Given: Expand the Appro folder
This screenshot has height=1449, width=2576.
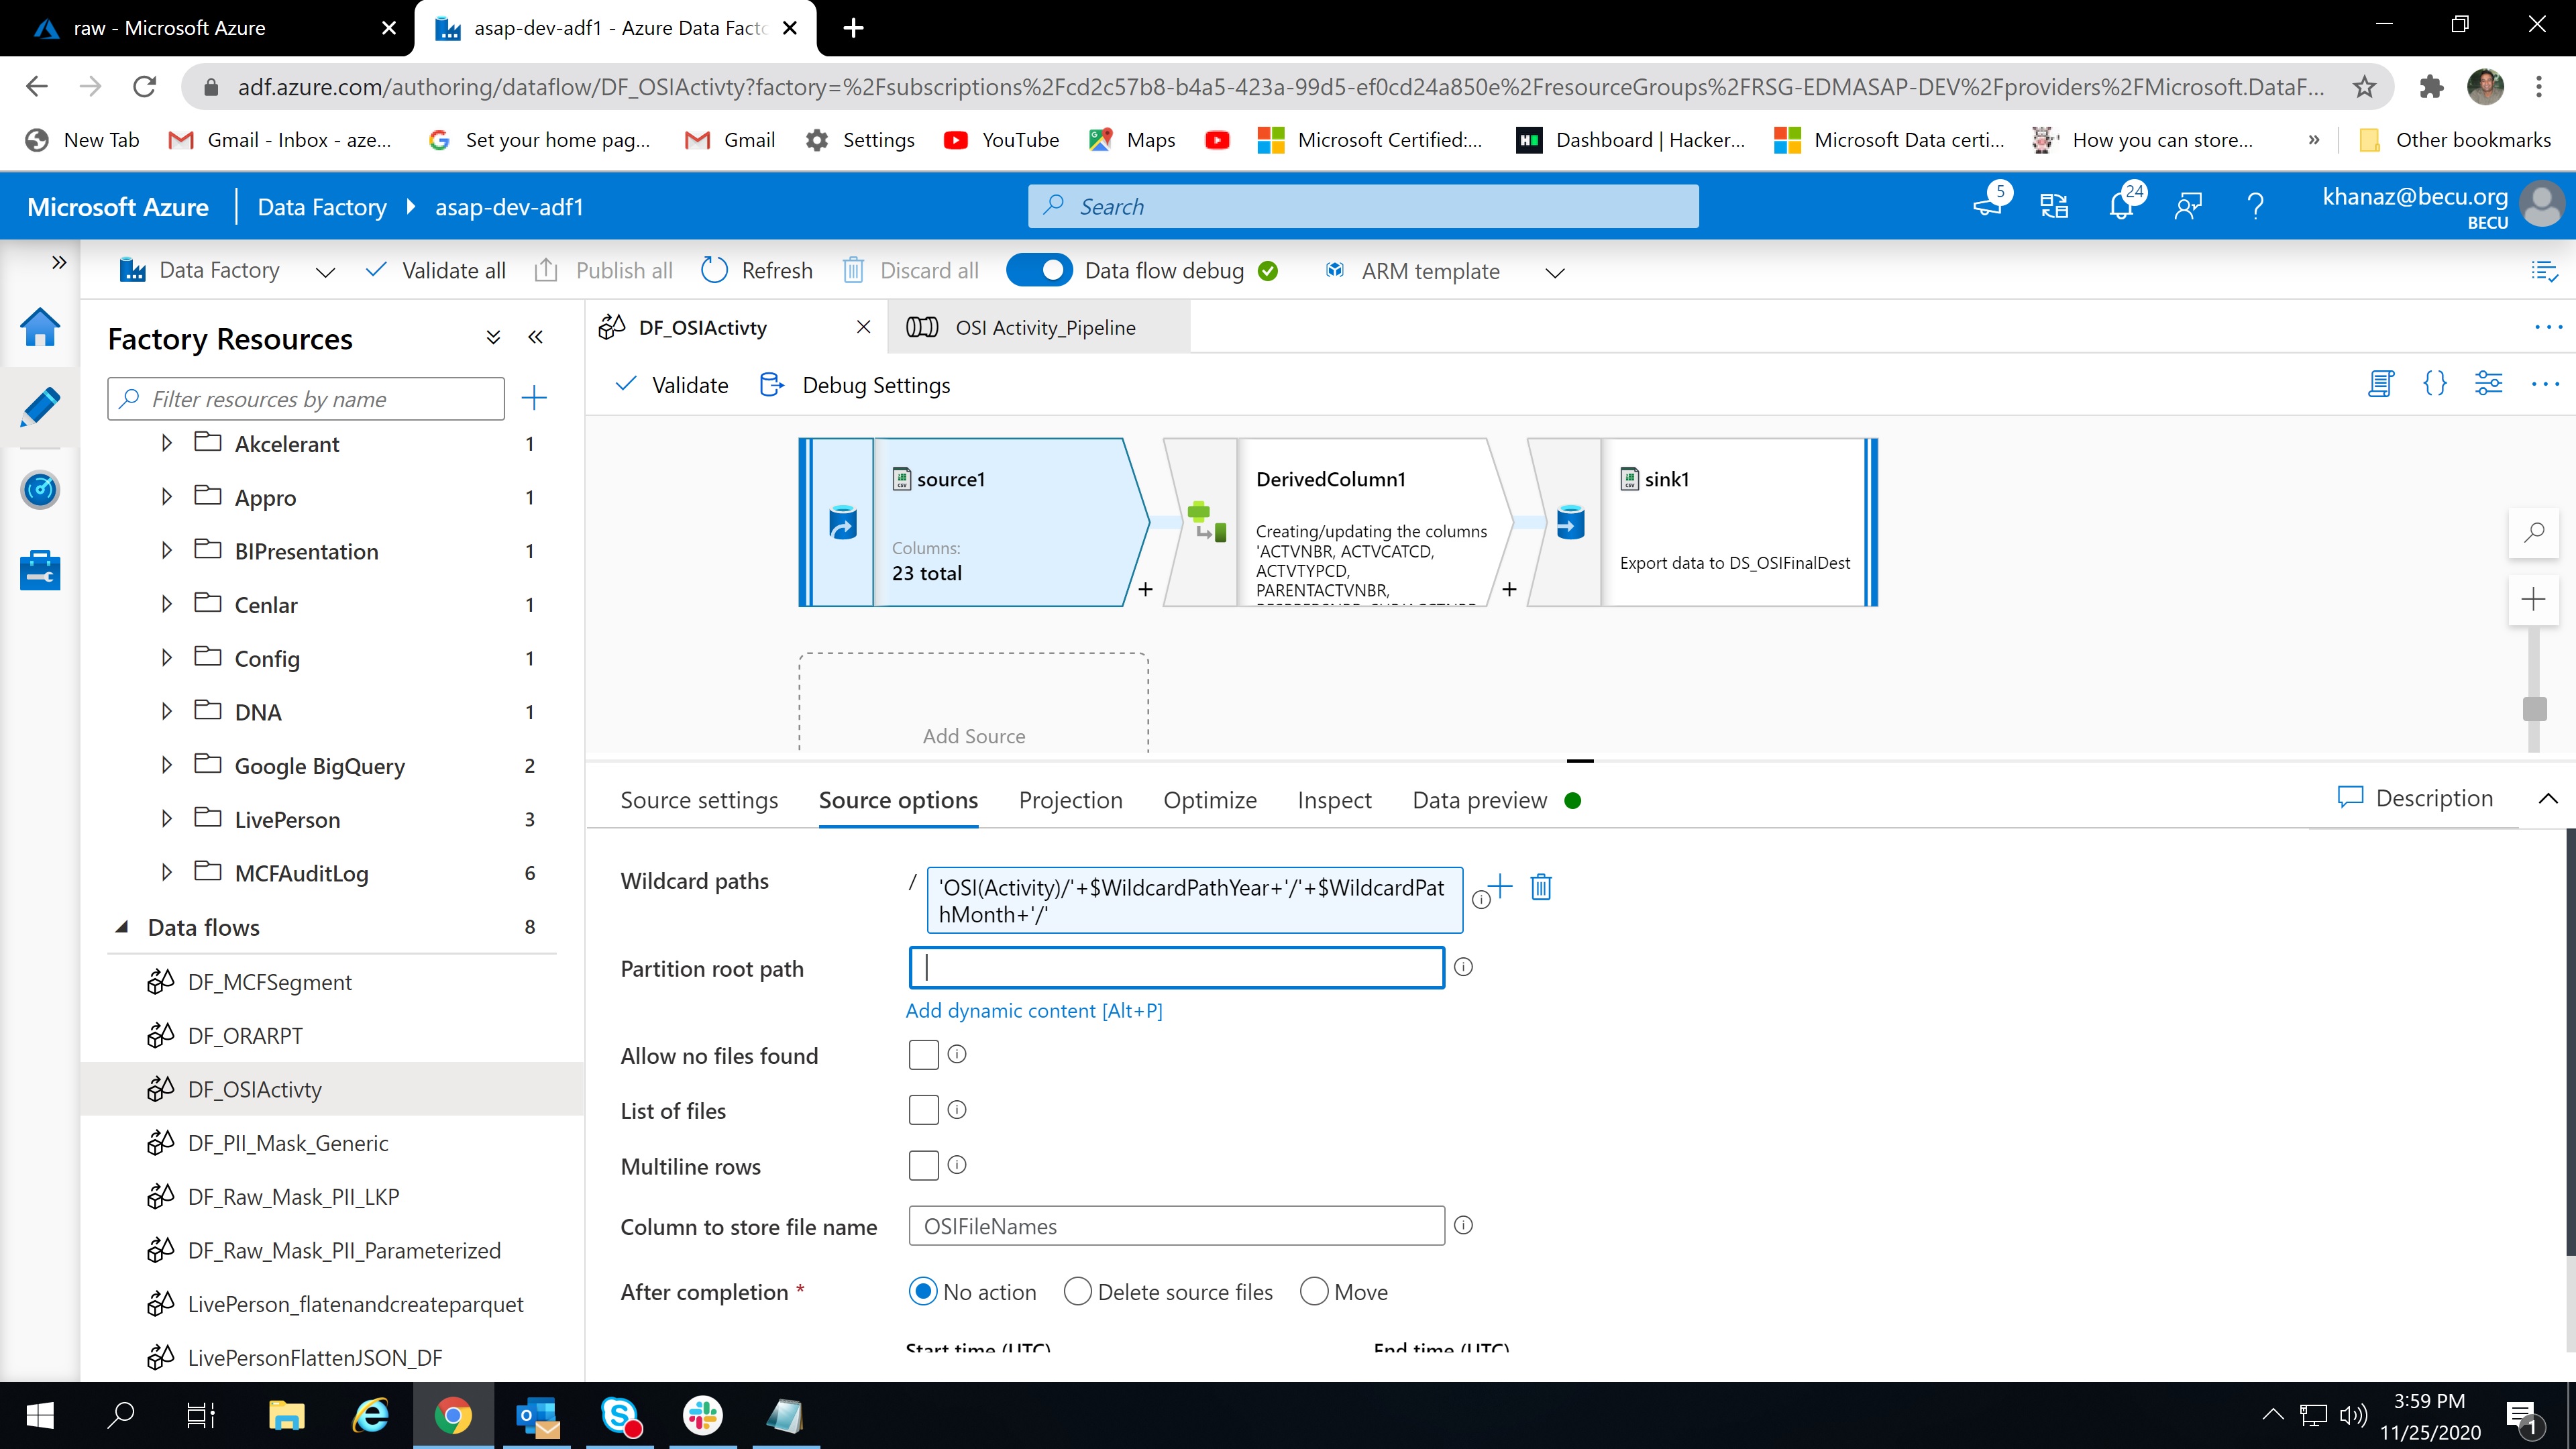Looking at the screenshot, I should (x=167, y=497).
